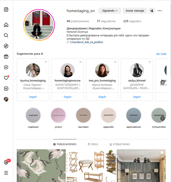The image size is (171, 182).
Task: Switch to the Reels tab
Action: pos(93,144)
